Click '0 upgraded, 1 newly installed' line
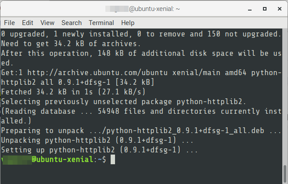This screenshot has height=184, width=288. click(x=141, y=34)
